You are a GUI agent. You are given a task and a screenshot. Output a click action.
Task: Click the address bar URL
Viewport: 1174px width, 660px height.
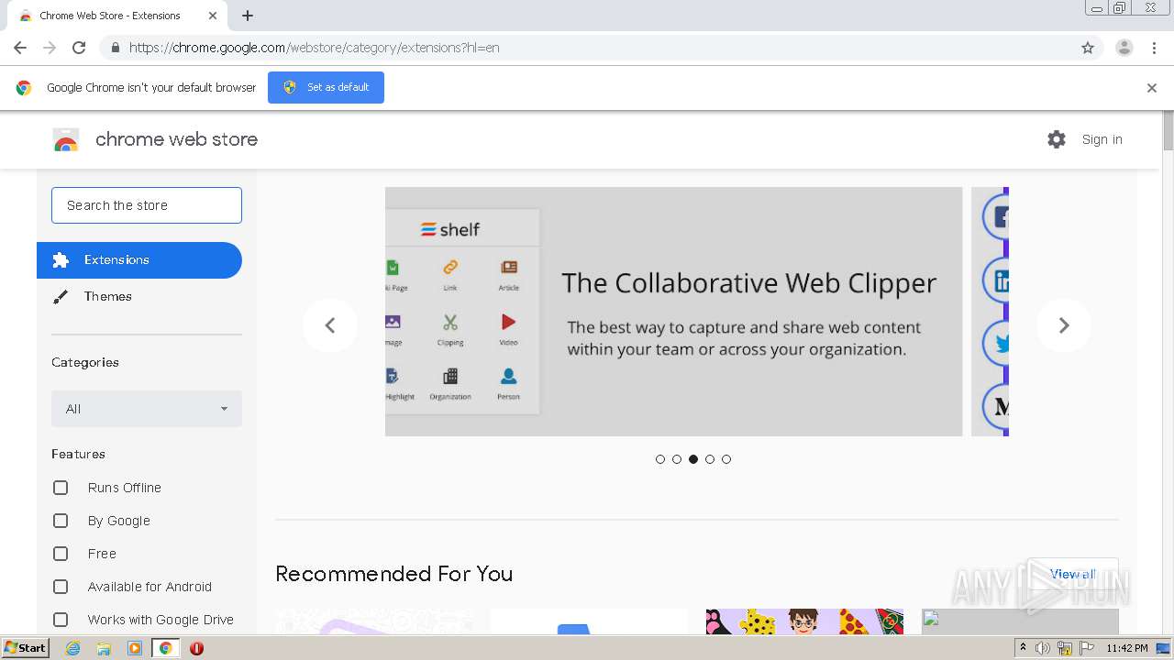tap(315, 48)
